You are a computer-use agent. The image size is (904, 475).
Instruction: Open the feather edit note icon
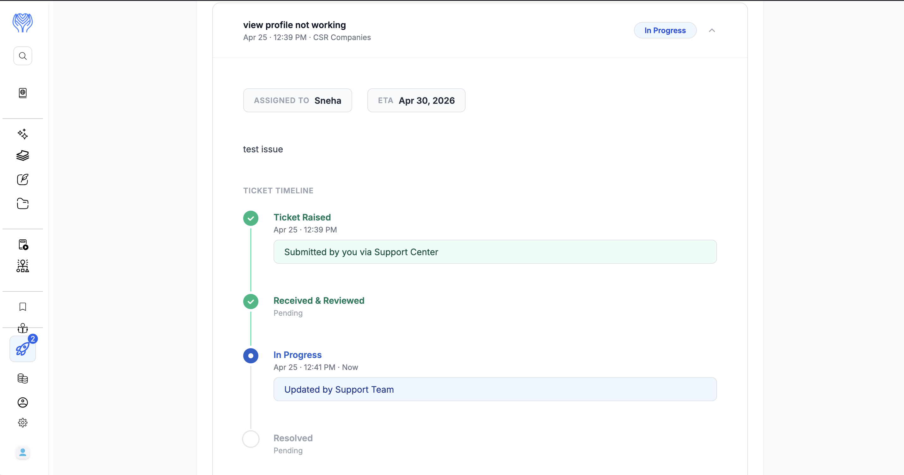pos(22,179)
